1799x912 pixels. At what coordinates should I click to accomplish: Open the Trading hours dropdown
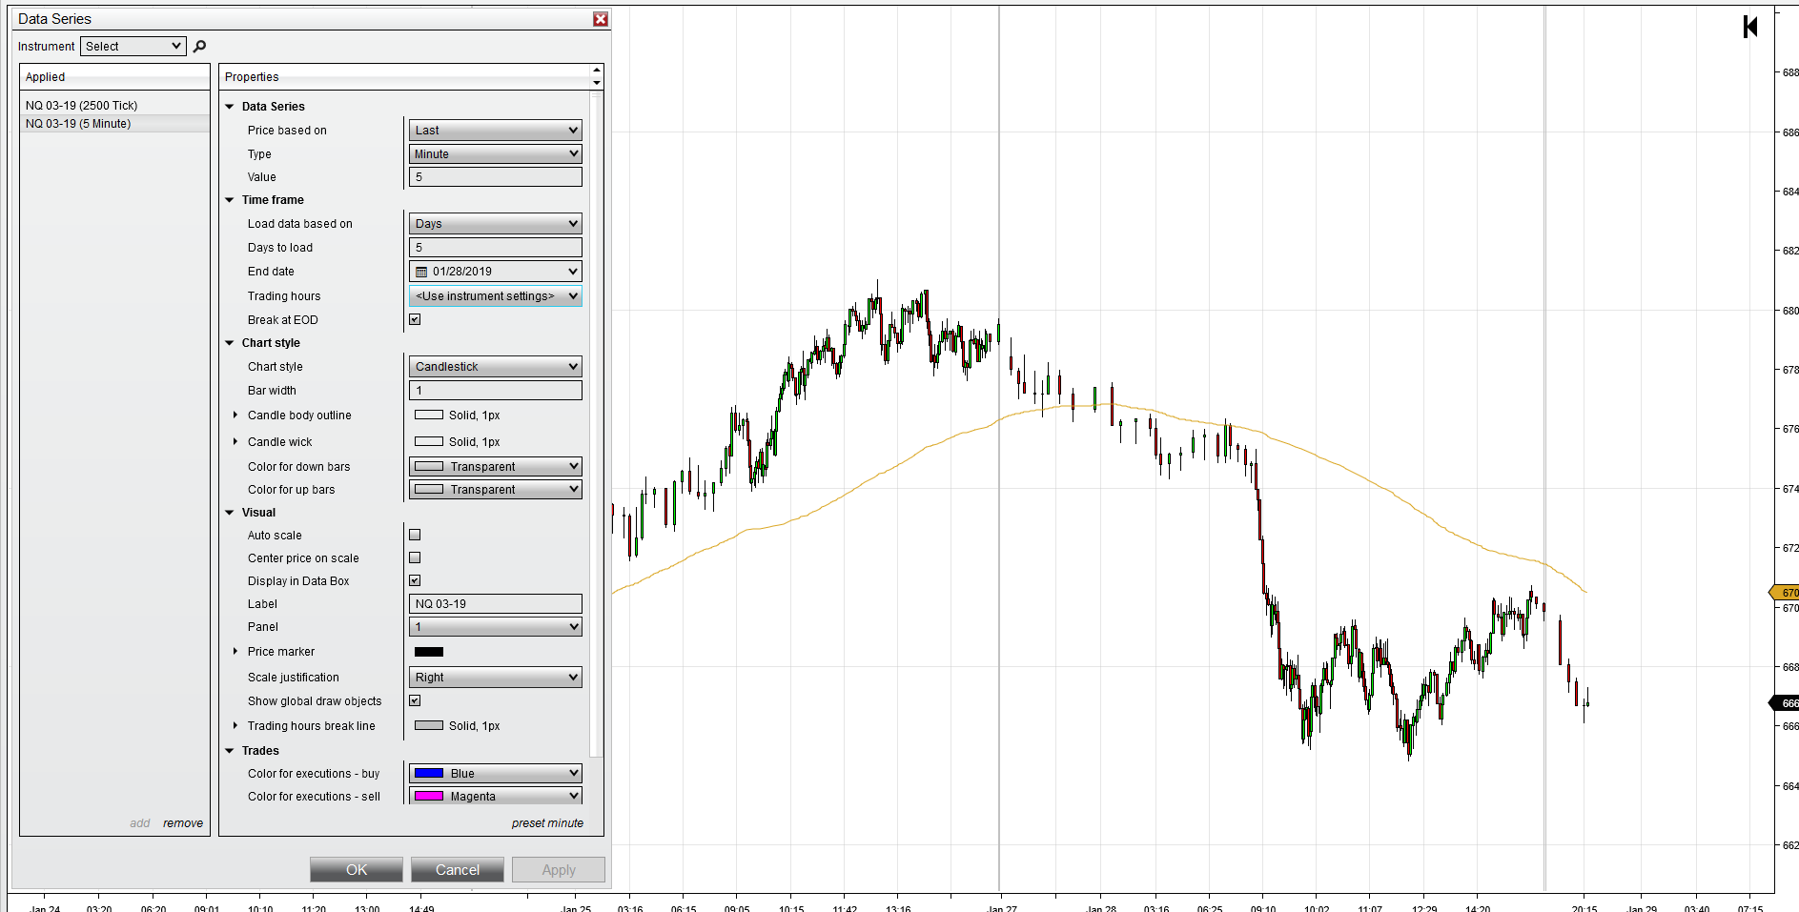pyautogui.click(x=496, y=295)
